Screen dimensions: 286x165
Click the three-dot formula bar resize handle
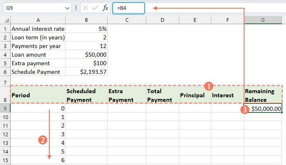point(76,8)
